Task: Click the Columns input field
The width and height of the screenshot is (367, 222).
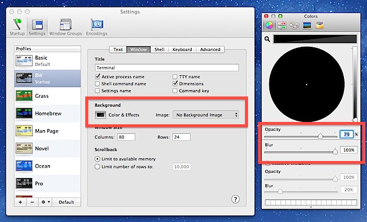Action: 126,137
